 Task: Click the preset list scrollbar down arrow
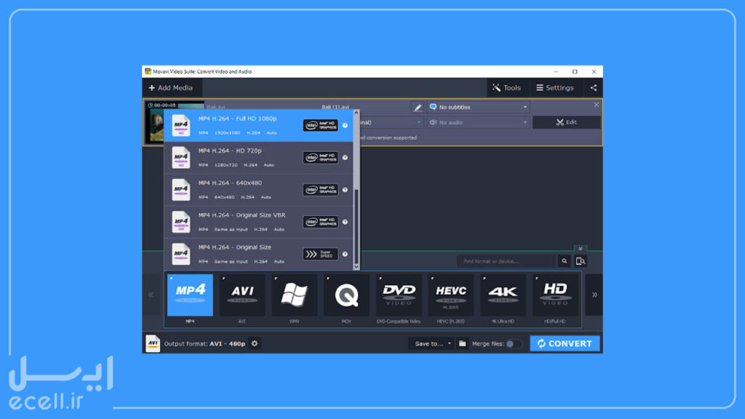tap(356, 267)
